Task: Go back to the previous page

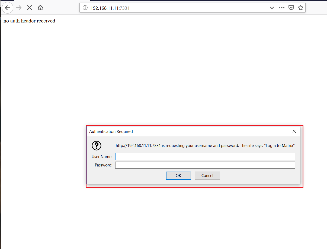Action: [x=8, y=8]
